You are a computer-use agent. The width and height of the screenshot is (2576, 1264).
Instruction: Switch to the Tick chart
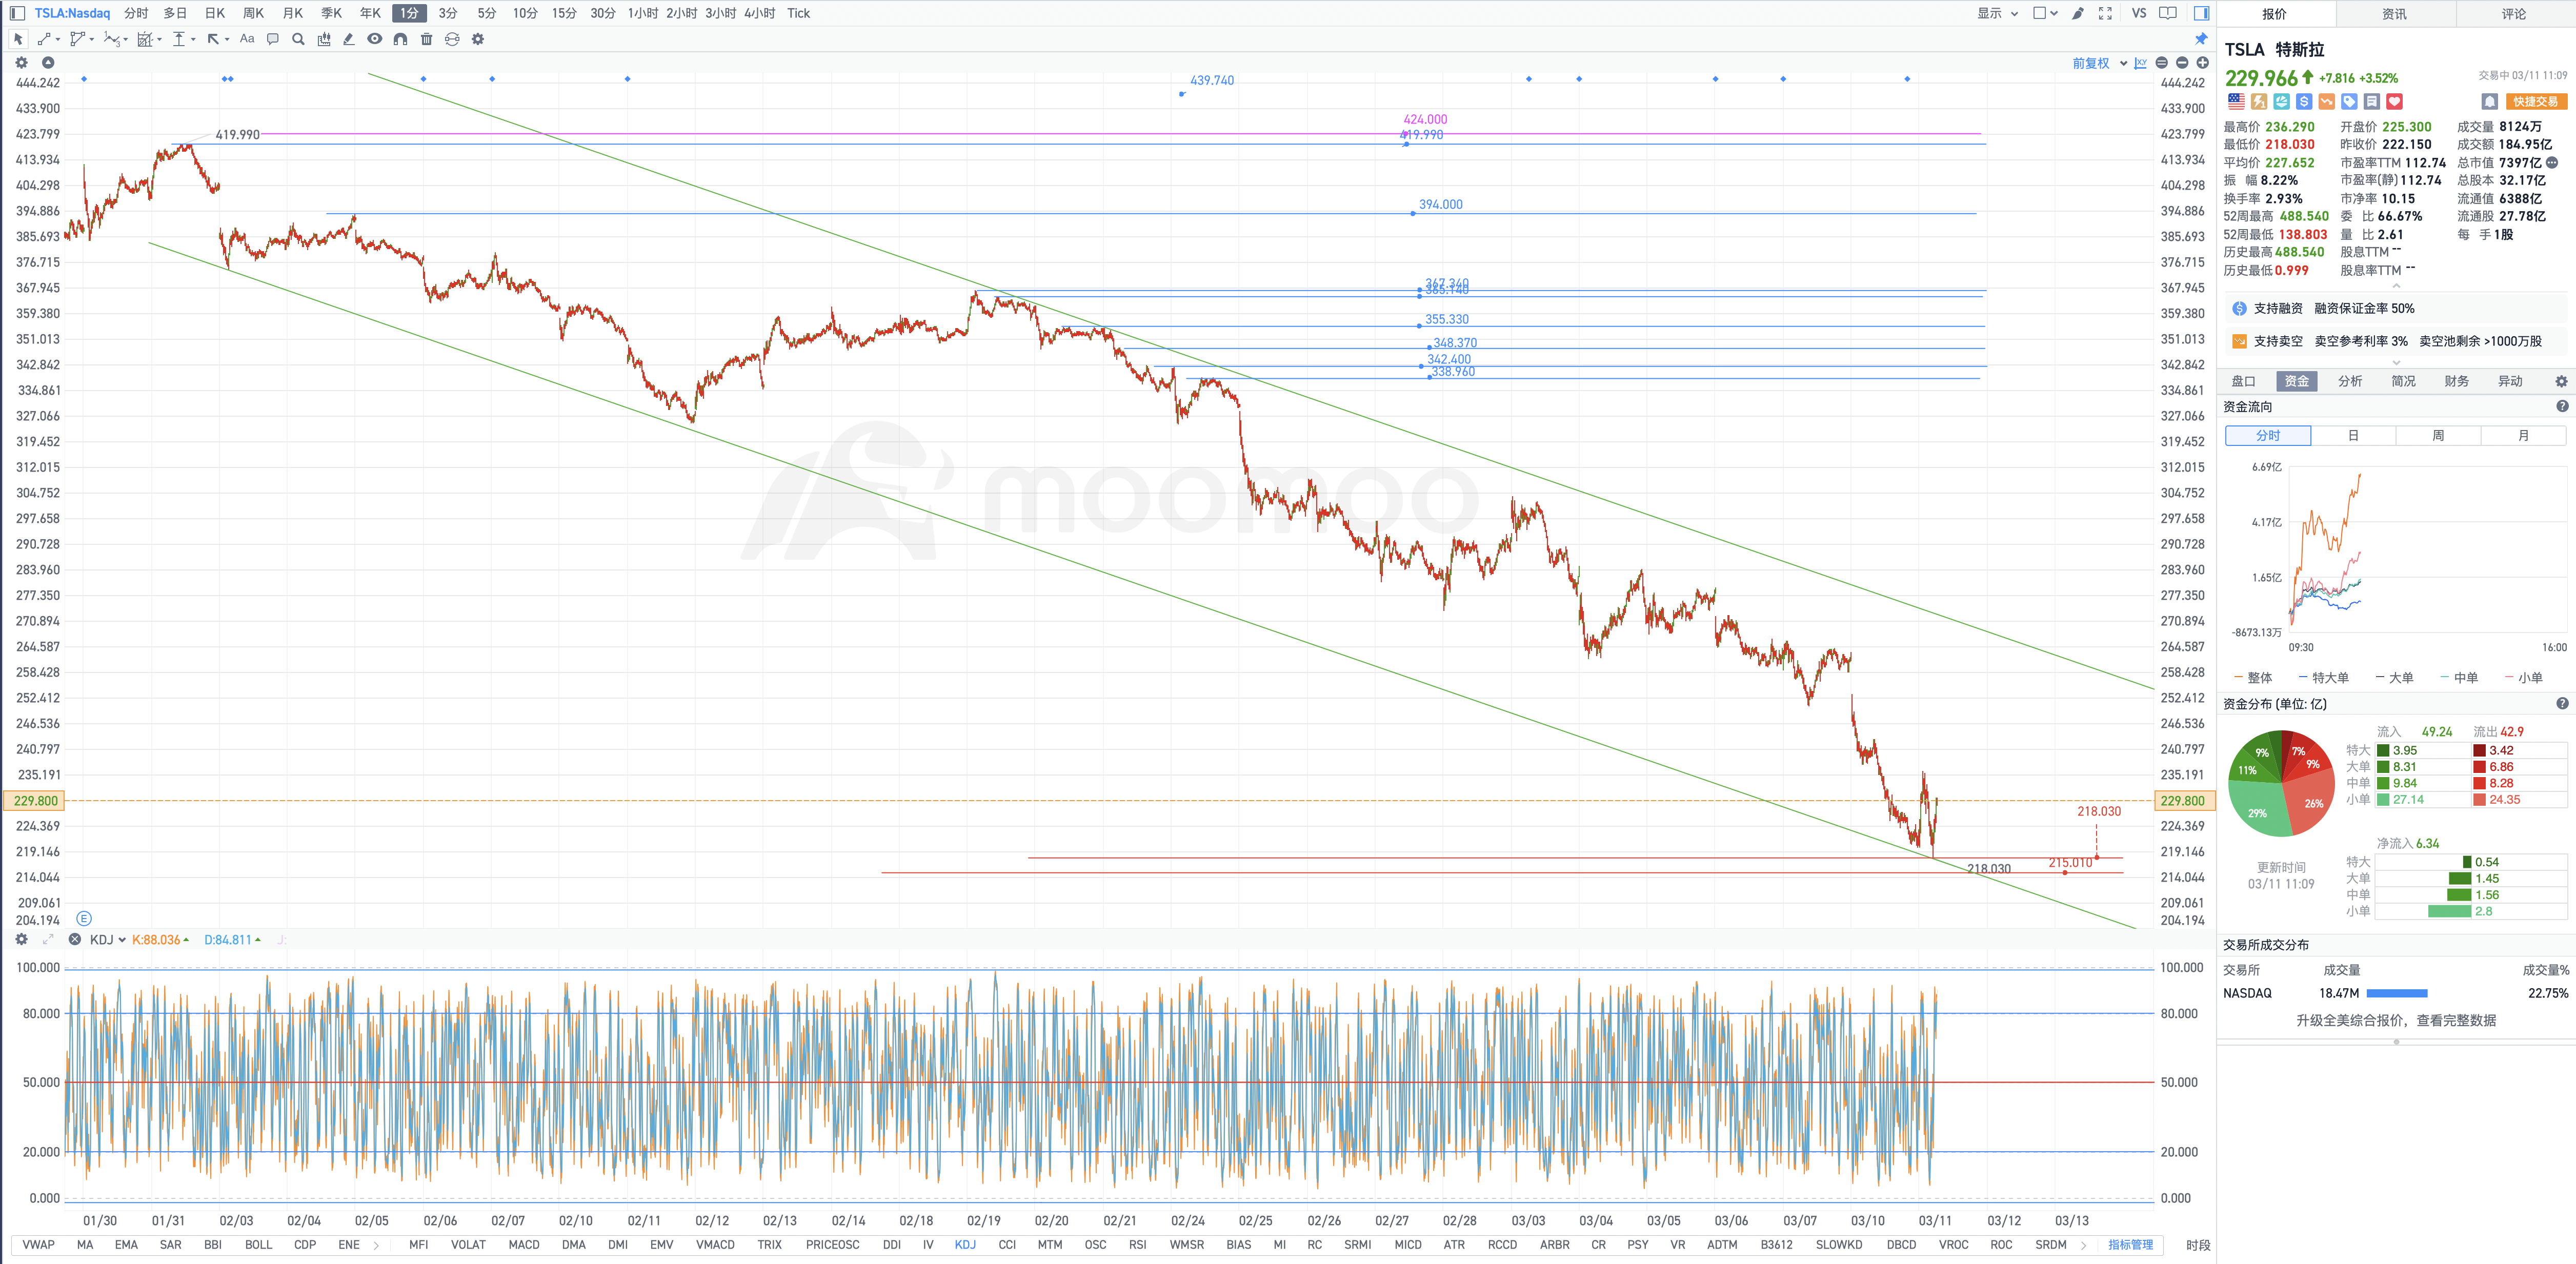(798, 13)
